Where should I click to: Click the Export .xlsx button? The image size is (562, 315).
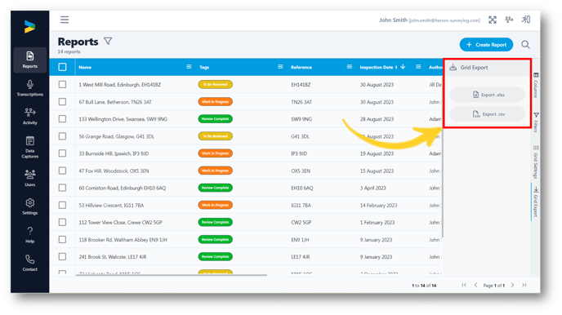click(488, 95)
